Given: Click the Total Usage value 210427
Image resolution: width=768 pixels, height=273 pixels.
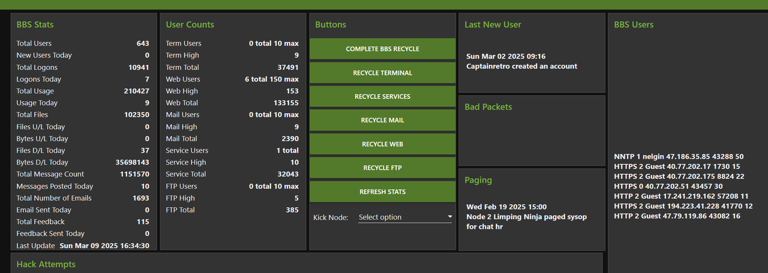Looking at the screenshot, I should tap(137, 91).
